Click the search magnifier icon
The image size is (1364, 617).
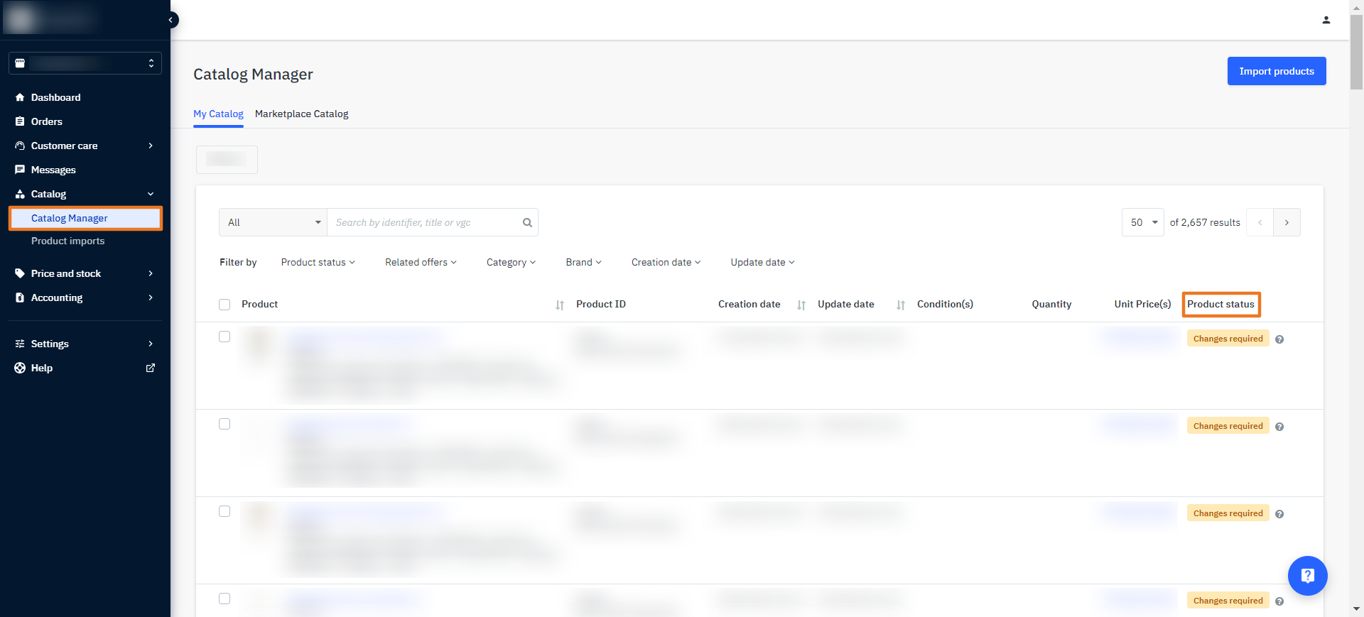[527, 222]
